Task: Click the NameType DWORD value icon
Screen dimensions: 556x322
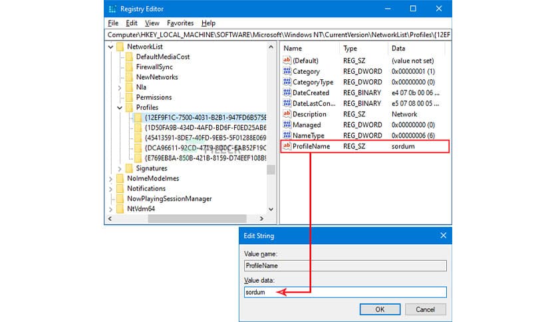Action: (x=287, y=135)
